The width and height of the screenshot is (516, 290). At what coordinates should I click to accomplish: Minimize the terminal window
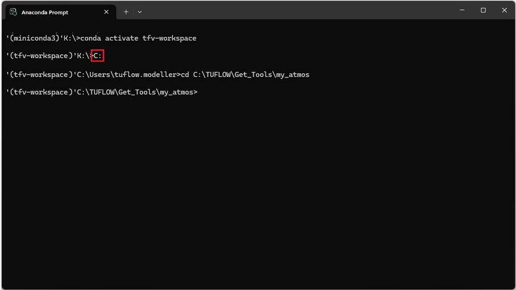pyautogui.click(x=462, y=10)
